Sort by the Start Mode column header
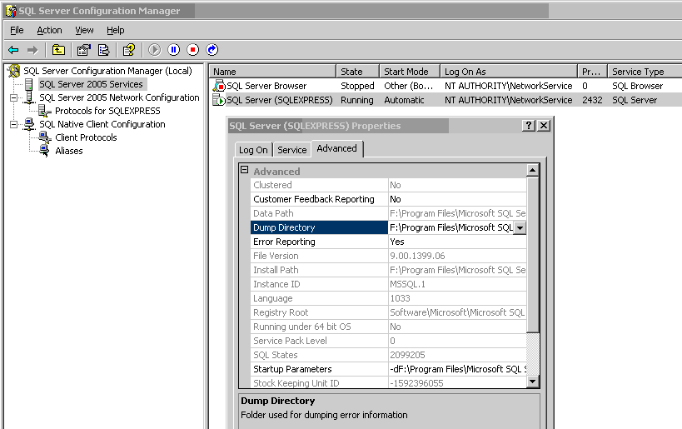Screen dimensions: 682x429 (x=410, y=72)
